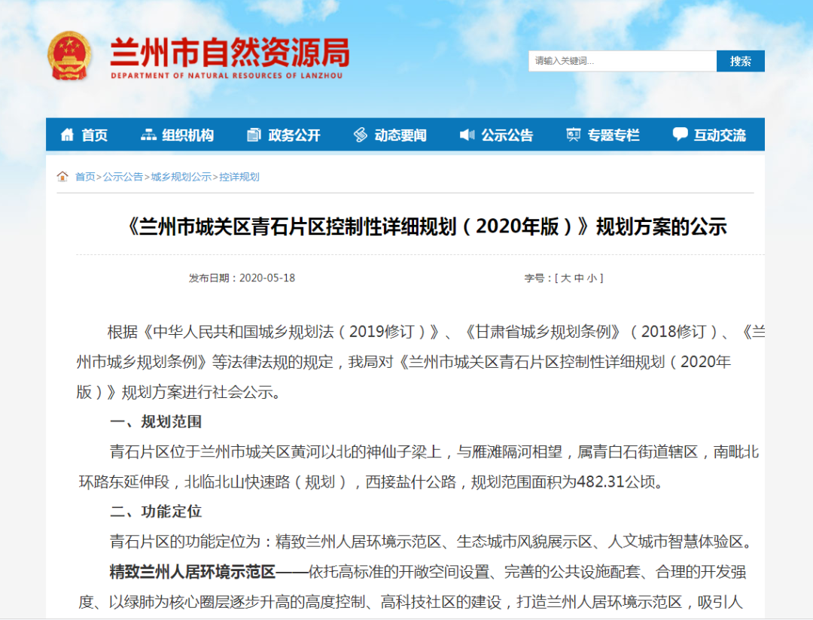The image size is (813, 620).
Task: Set font size to 中
Action: [x=579, y=278]
